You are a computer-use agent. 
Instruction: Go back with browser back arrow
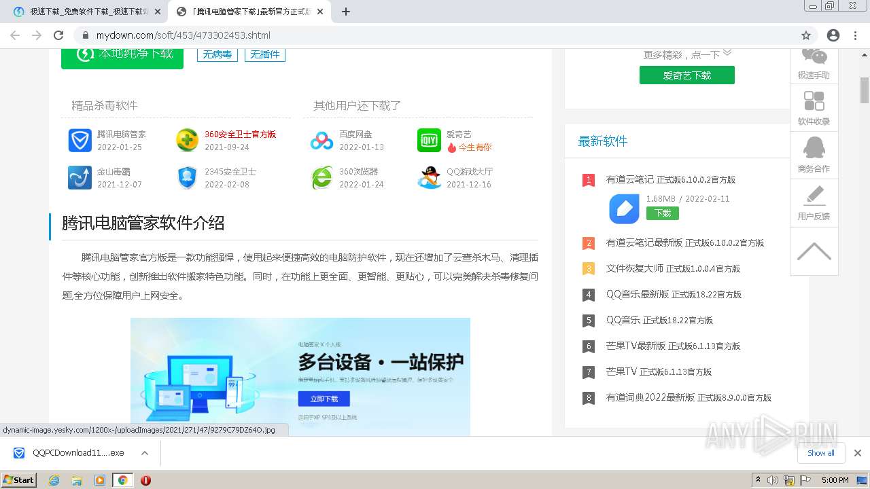15,35
